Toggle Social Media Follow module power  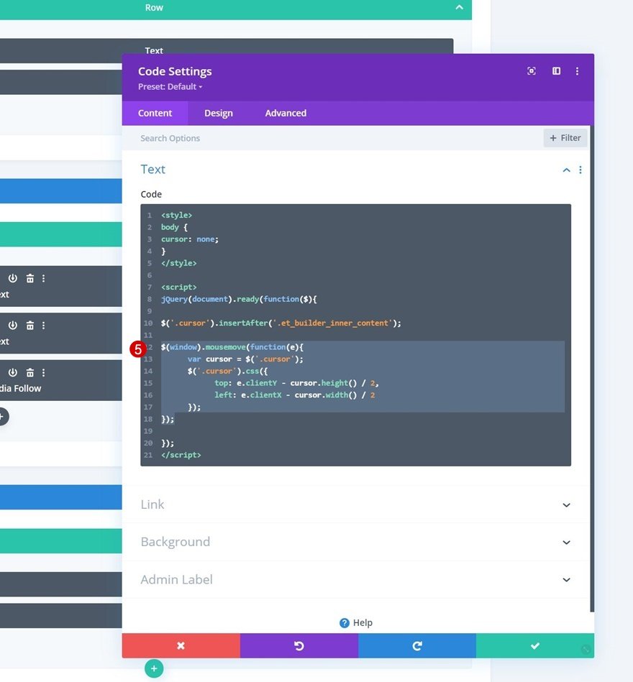point(13,372)
